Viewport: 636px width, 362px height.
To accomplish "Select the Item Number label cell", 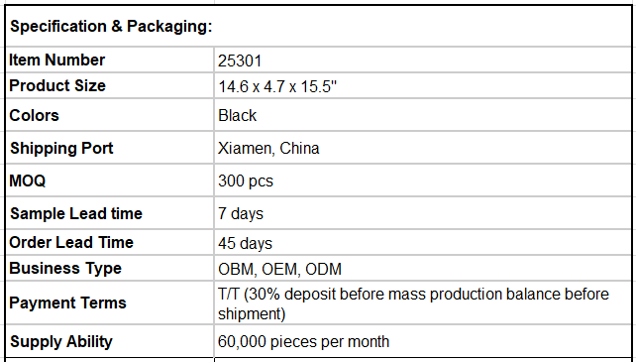I will click(110, 60).
